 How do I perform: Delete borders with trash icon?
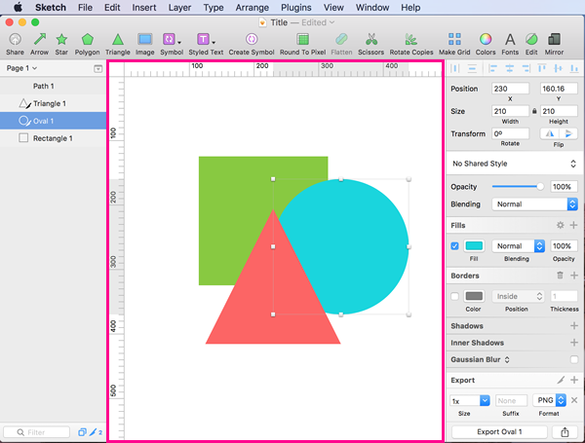pos(560,276)
